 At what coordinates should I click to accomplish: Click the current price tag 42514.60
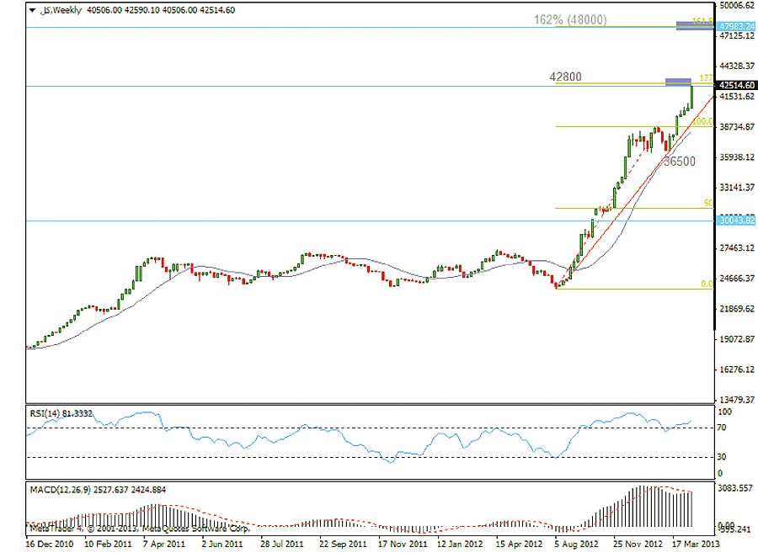click(736, 85)
